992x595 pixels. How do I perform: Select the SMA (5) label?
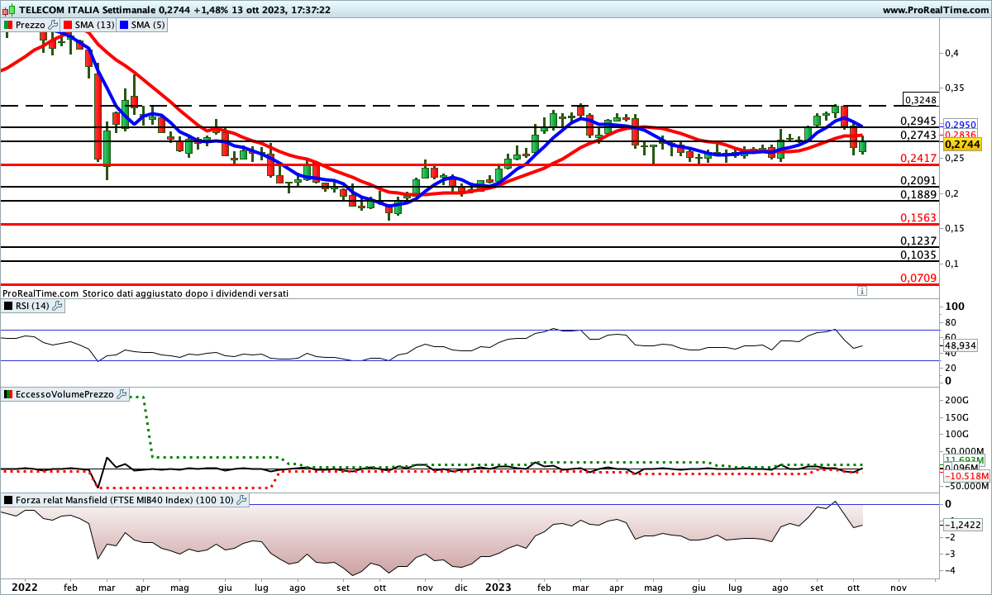[149, 25]
